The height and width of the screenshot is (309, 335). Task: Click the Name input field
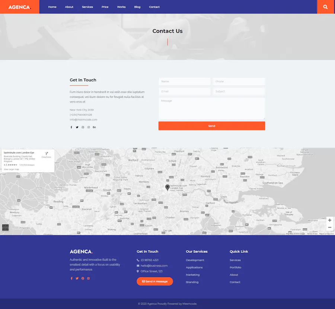point(185,82)
